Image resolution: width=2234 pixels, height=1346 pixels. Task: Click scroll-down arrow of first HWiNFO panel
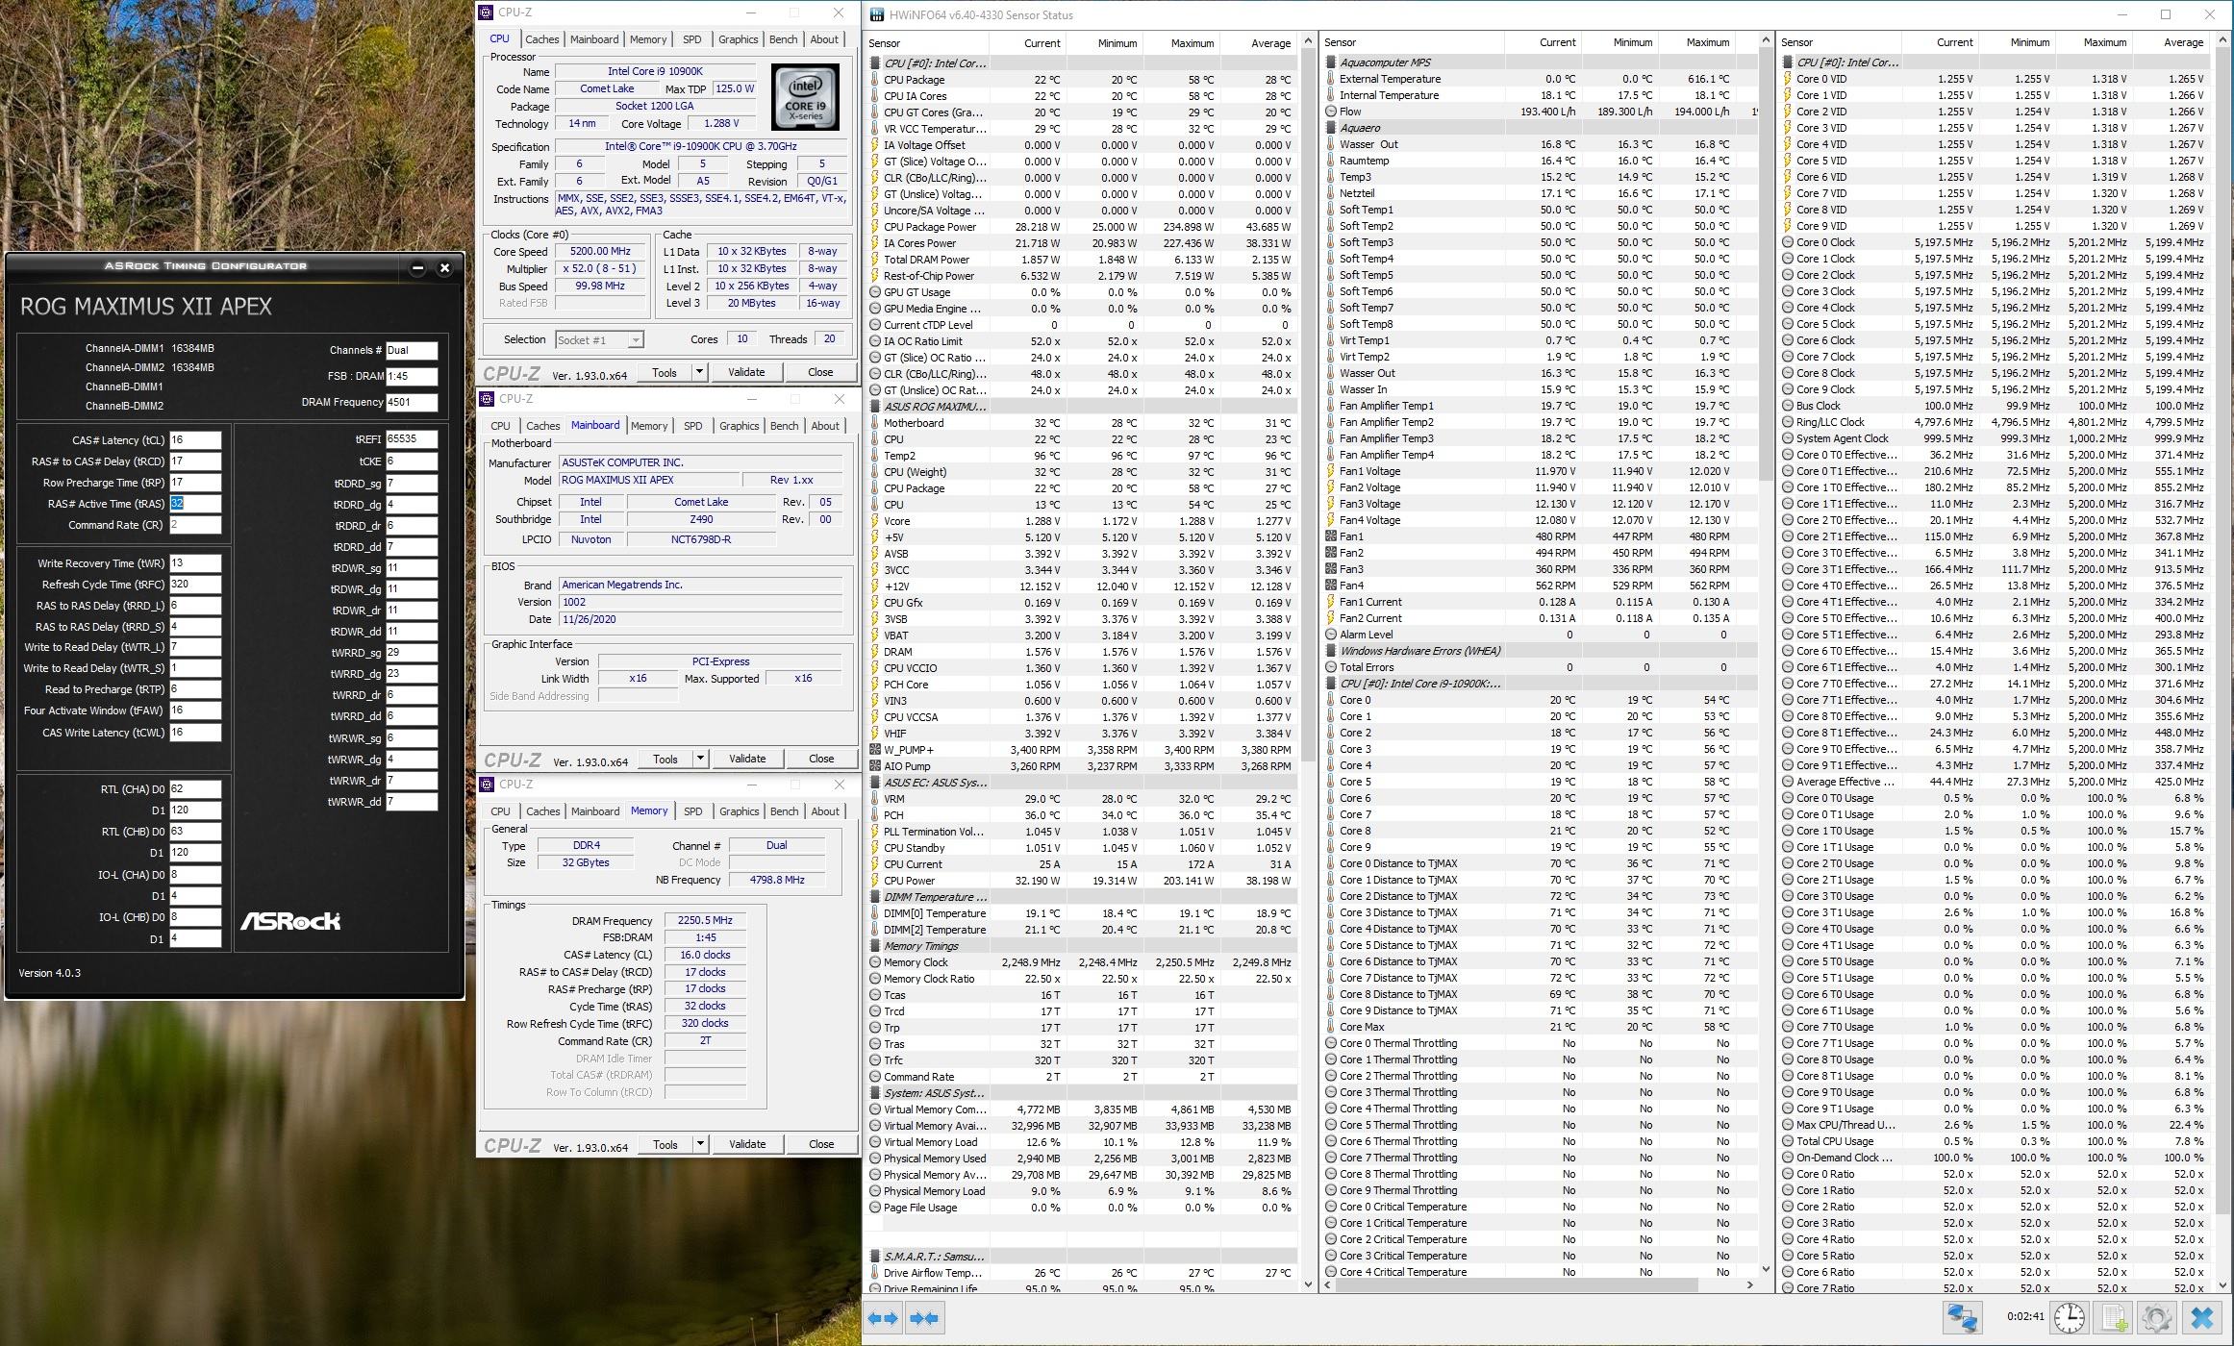1308,1284
